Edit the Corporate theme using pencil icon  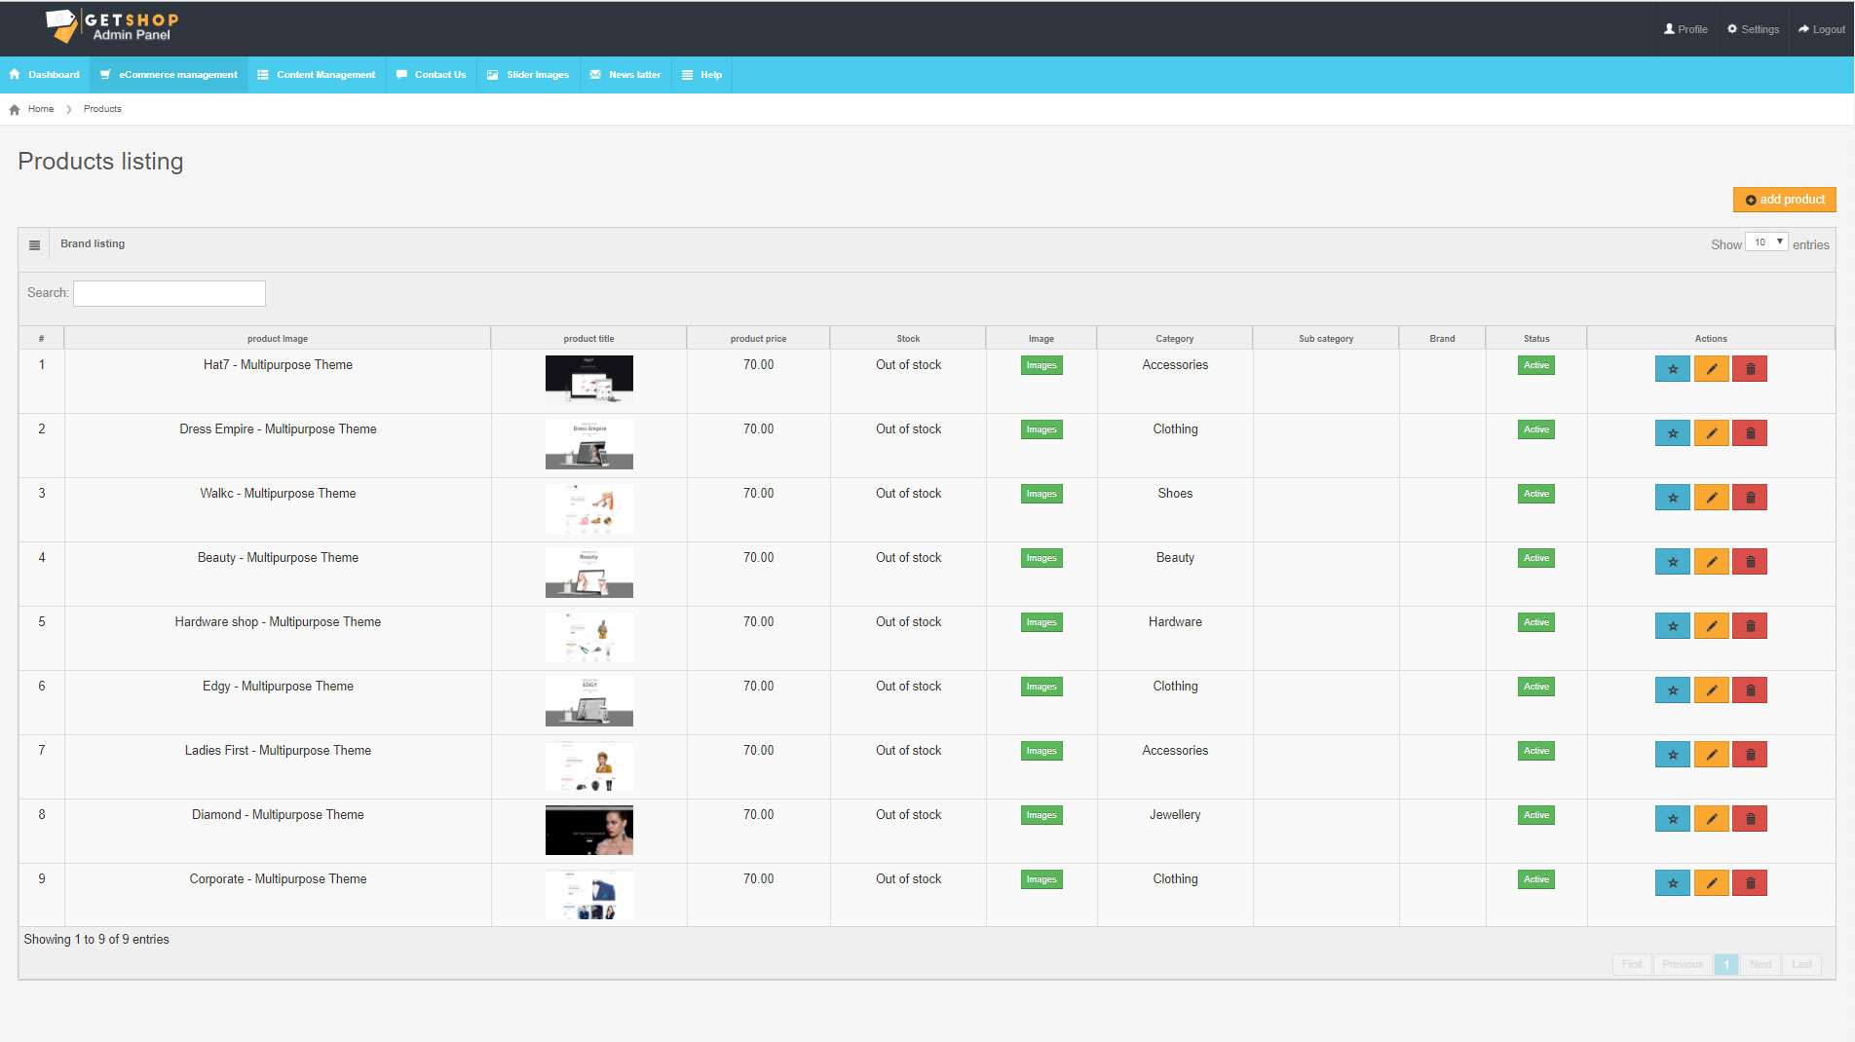pos(1711,883)
